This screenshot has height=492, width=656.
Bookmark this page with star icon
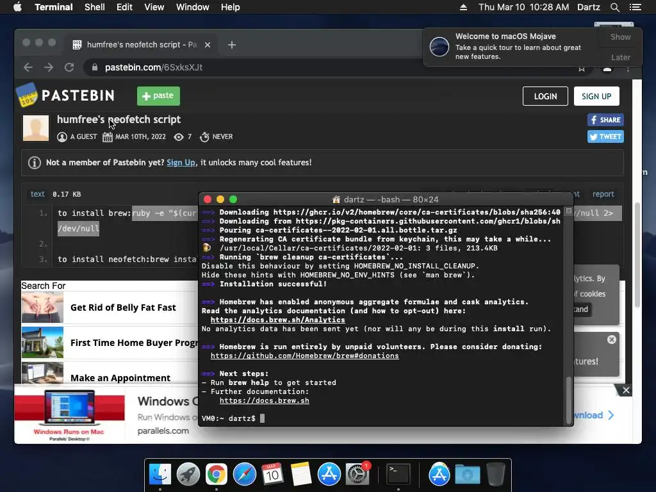pos(582,69)
